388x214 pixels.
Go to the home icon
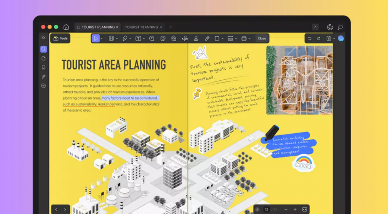(x=66, y=27)
